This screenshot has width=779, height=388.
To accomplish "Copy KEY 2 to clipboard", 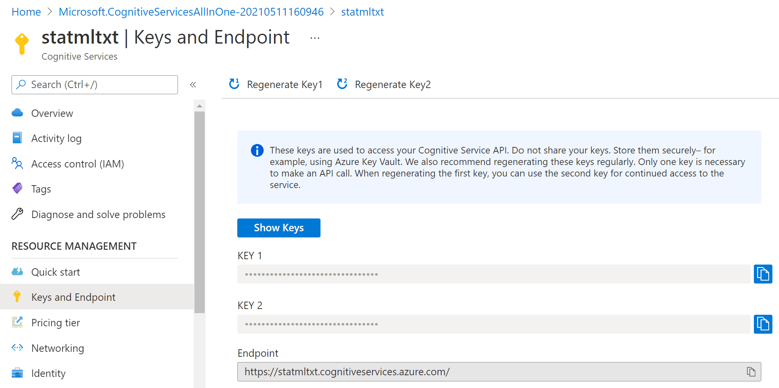I will click(763, 324).
